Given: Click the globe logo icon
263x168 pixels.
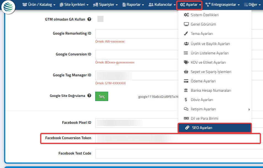Looking at the screenshot, I should [x=8, y=7].
